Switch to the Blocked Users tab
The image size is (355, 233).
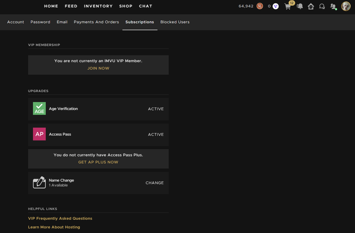pos(175,22)
